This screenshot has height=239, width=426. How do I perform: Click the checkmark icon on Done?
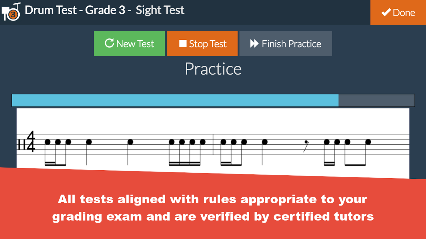tap(386, 13)
